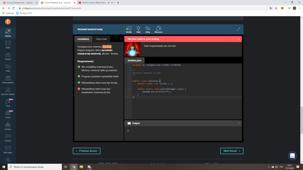This screenshot has width=303, height=170.
Task: Click the red failed requirement status icon
Action: point(79,89)
